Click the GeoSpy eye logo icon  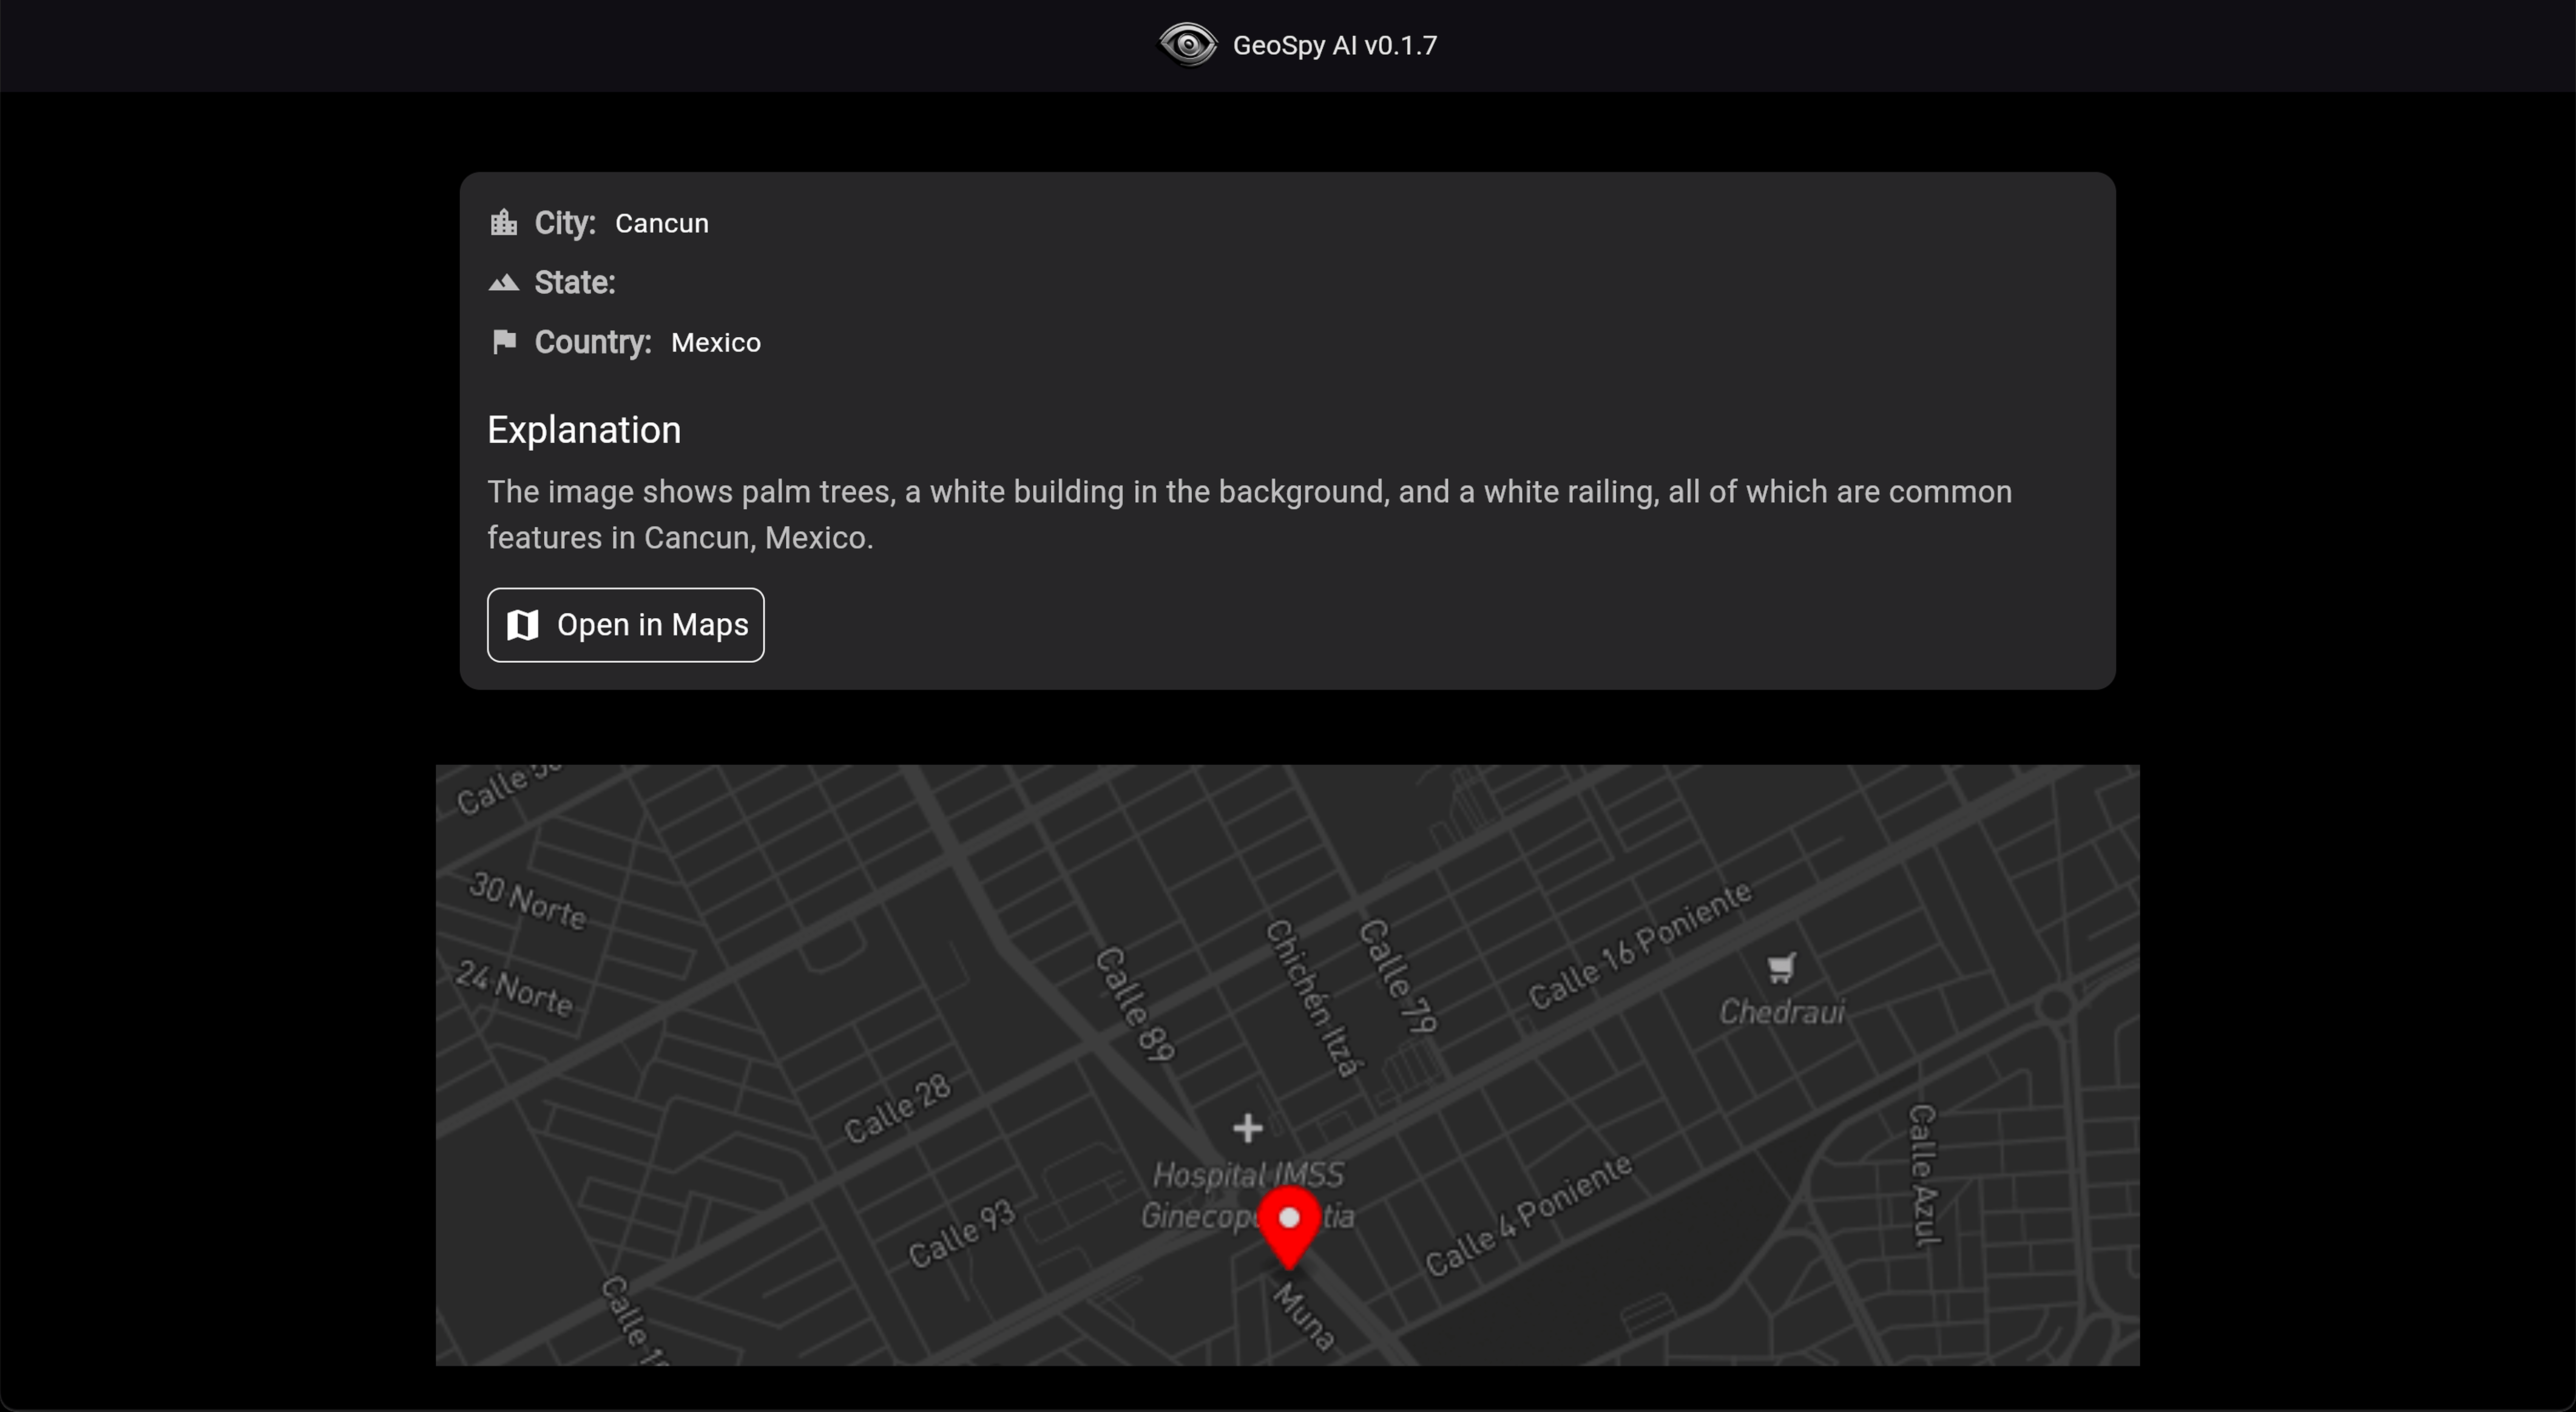click(x=1187, y=45)
